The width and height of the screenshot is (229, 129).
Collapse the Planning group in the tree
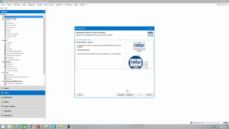point(1,73)
